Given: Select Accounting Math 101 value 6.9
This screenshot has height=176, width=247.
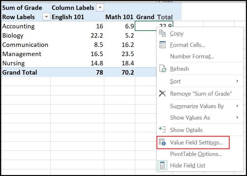Looking at the screenshot, I should tap(130, 26).
